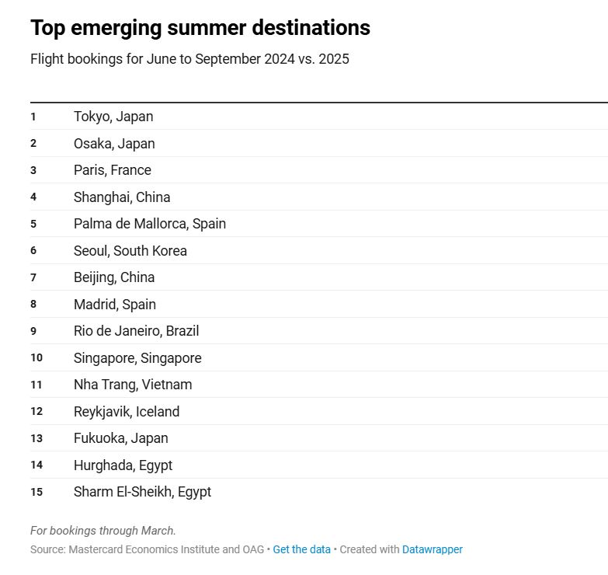Choose the Shanghai, China row
The width and height of the screenshot is (608, 575).
(x=319, y=197)
